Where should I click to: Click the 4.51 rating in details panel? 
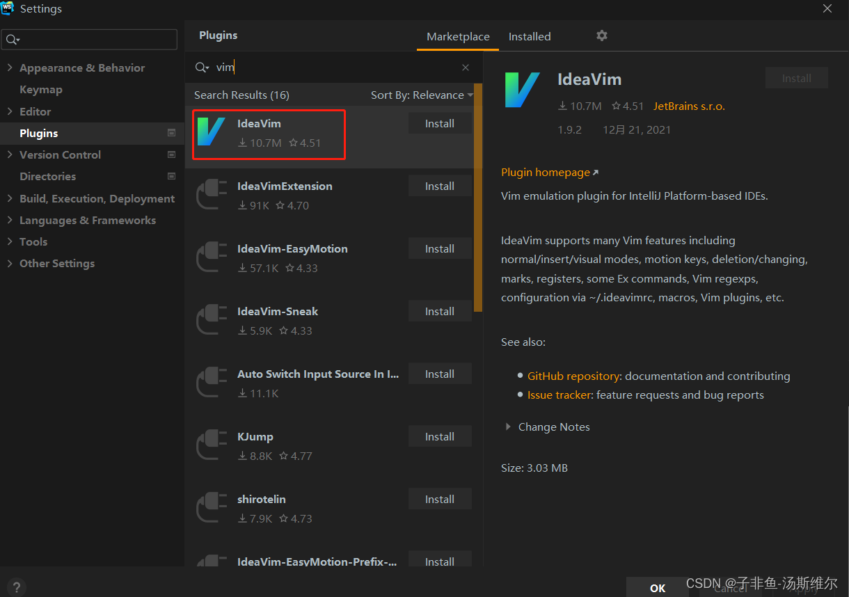[x=628, y=106]
